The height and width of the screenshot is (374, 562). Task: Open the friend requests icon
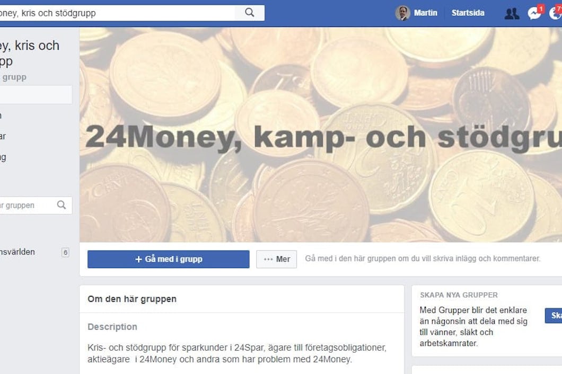coord(512,14)
